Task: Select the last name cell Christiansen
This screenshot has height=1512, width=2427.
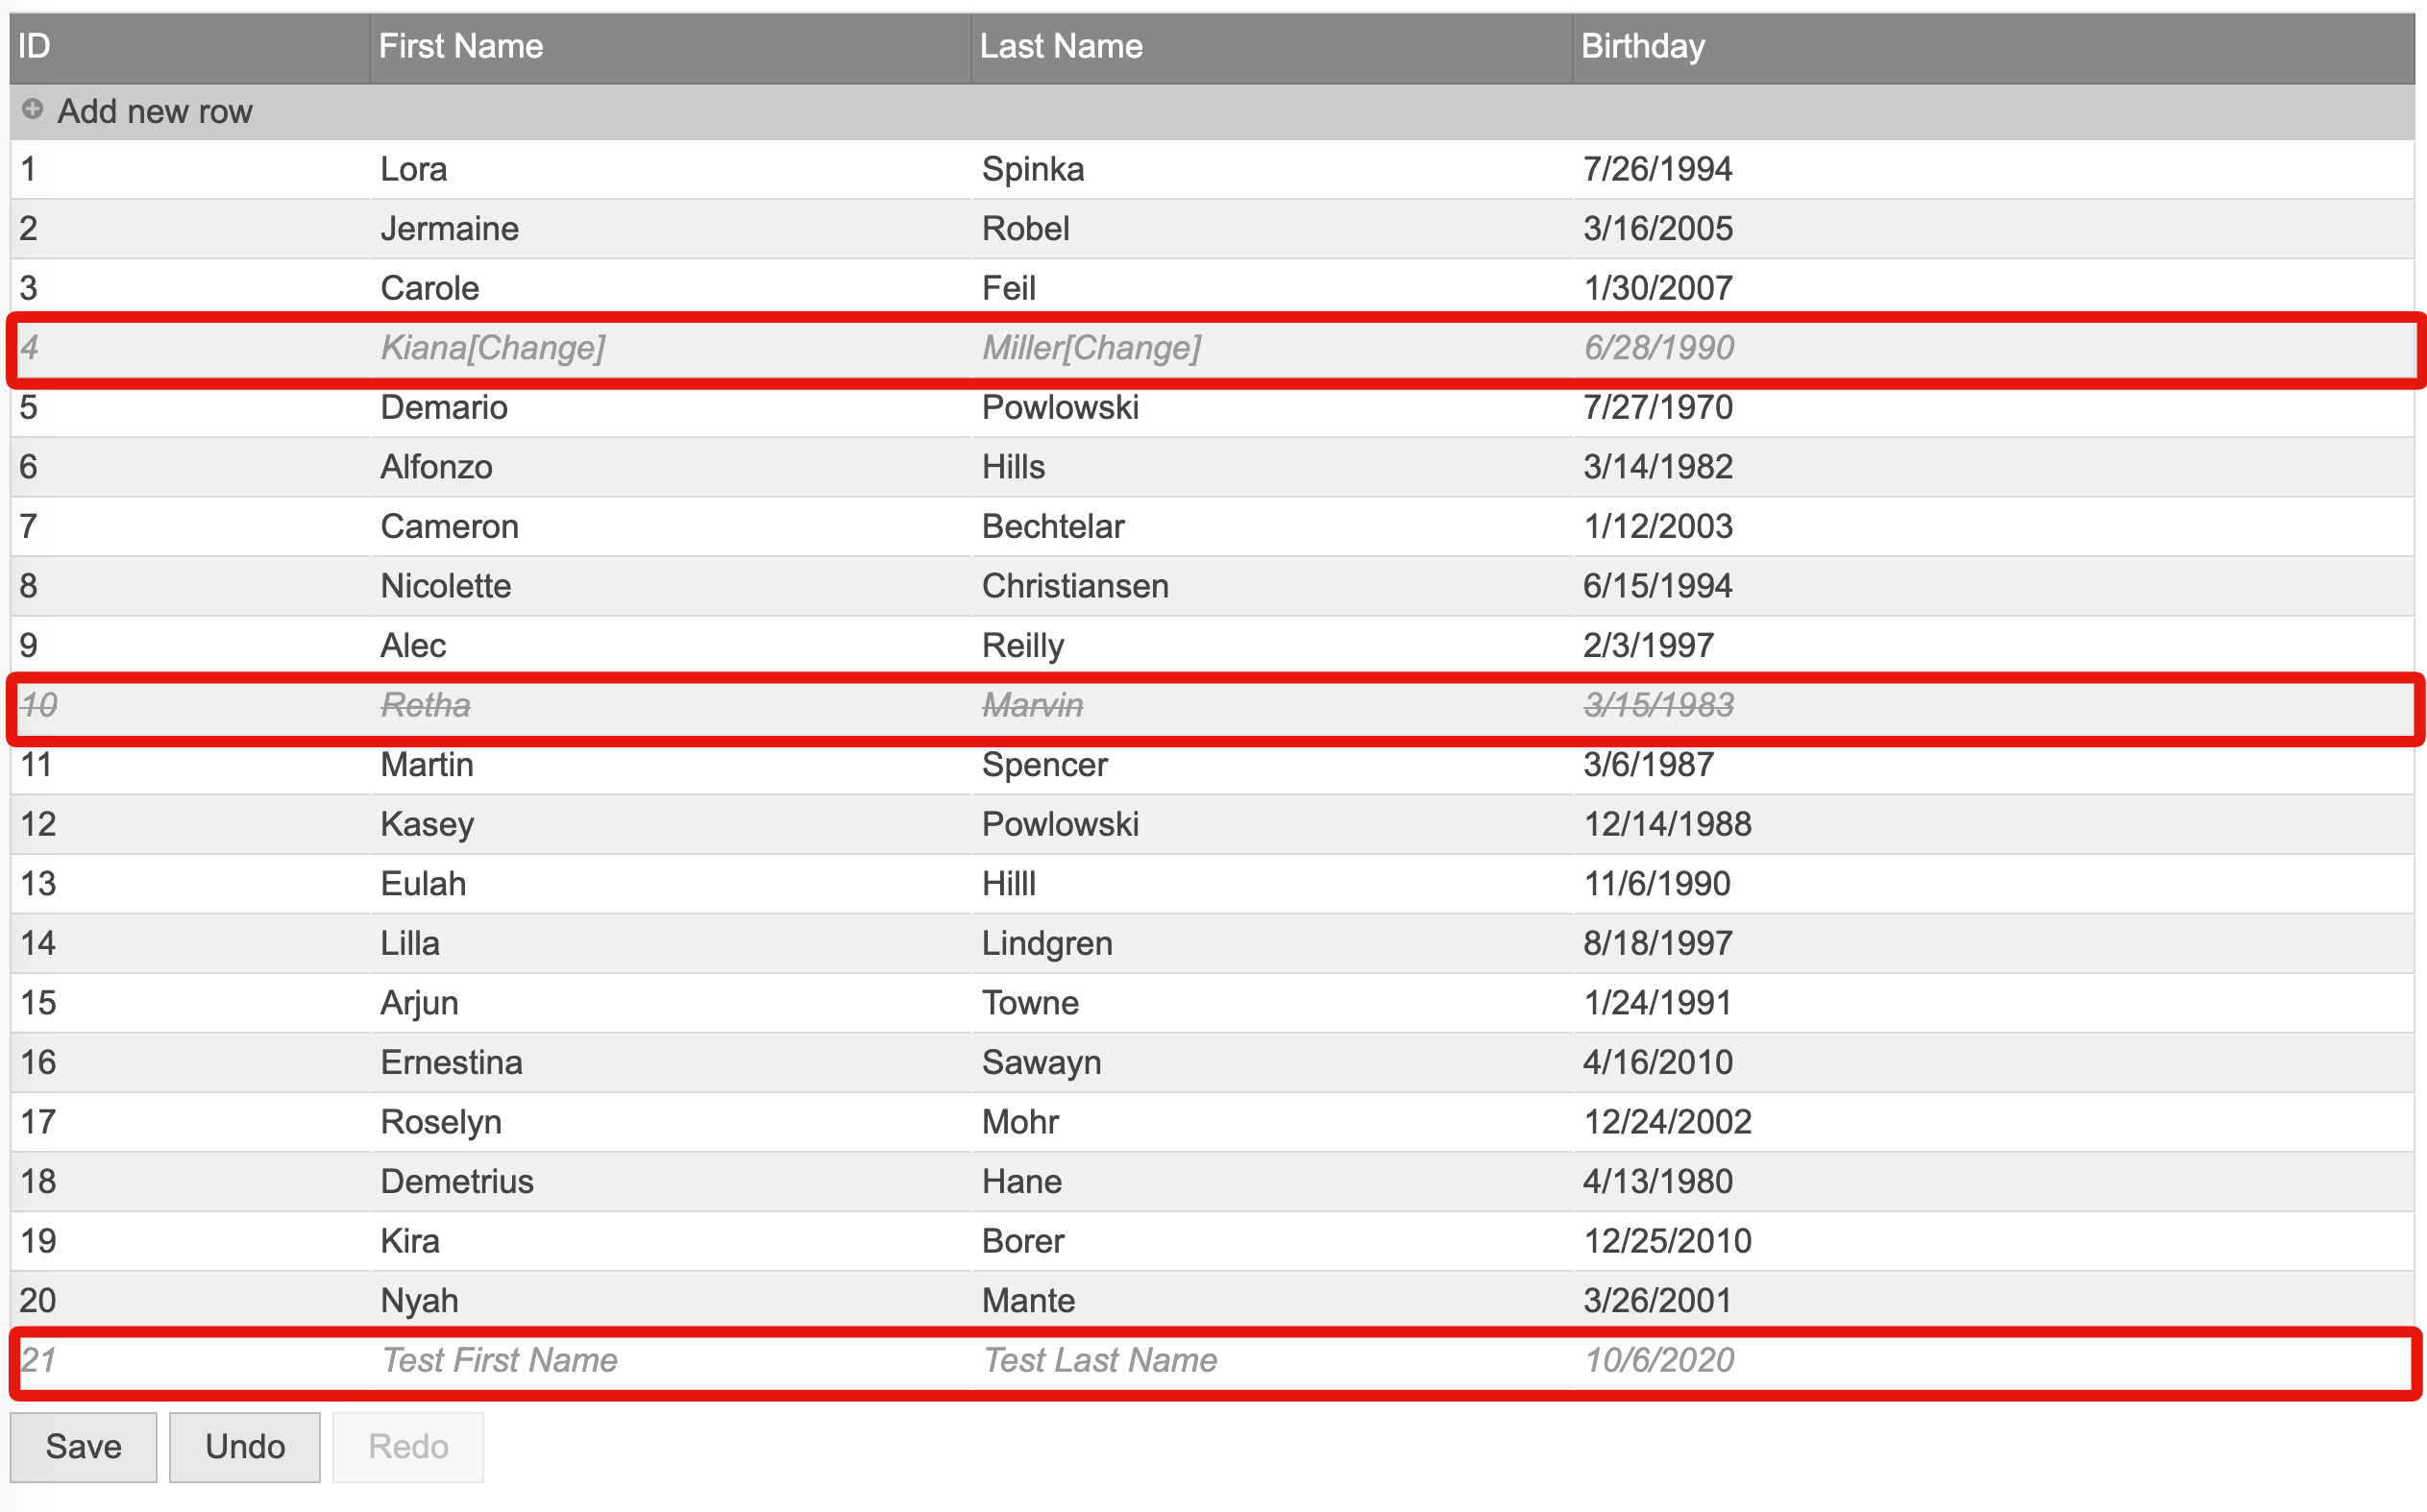Action: pos(1075,586)
